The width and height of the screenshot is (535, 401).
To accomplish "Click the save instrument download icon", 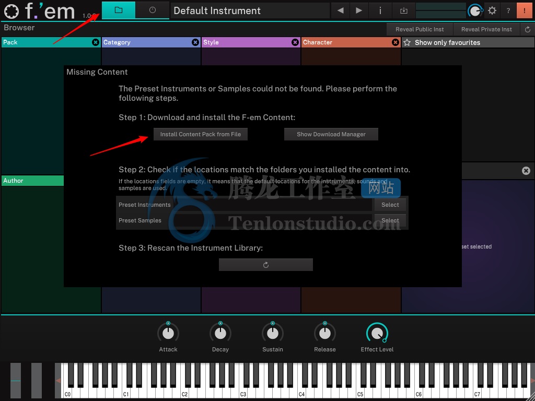I will click(x=403, y=10).
